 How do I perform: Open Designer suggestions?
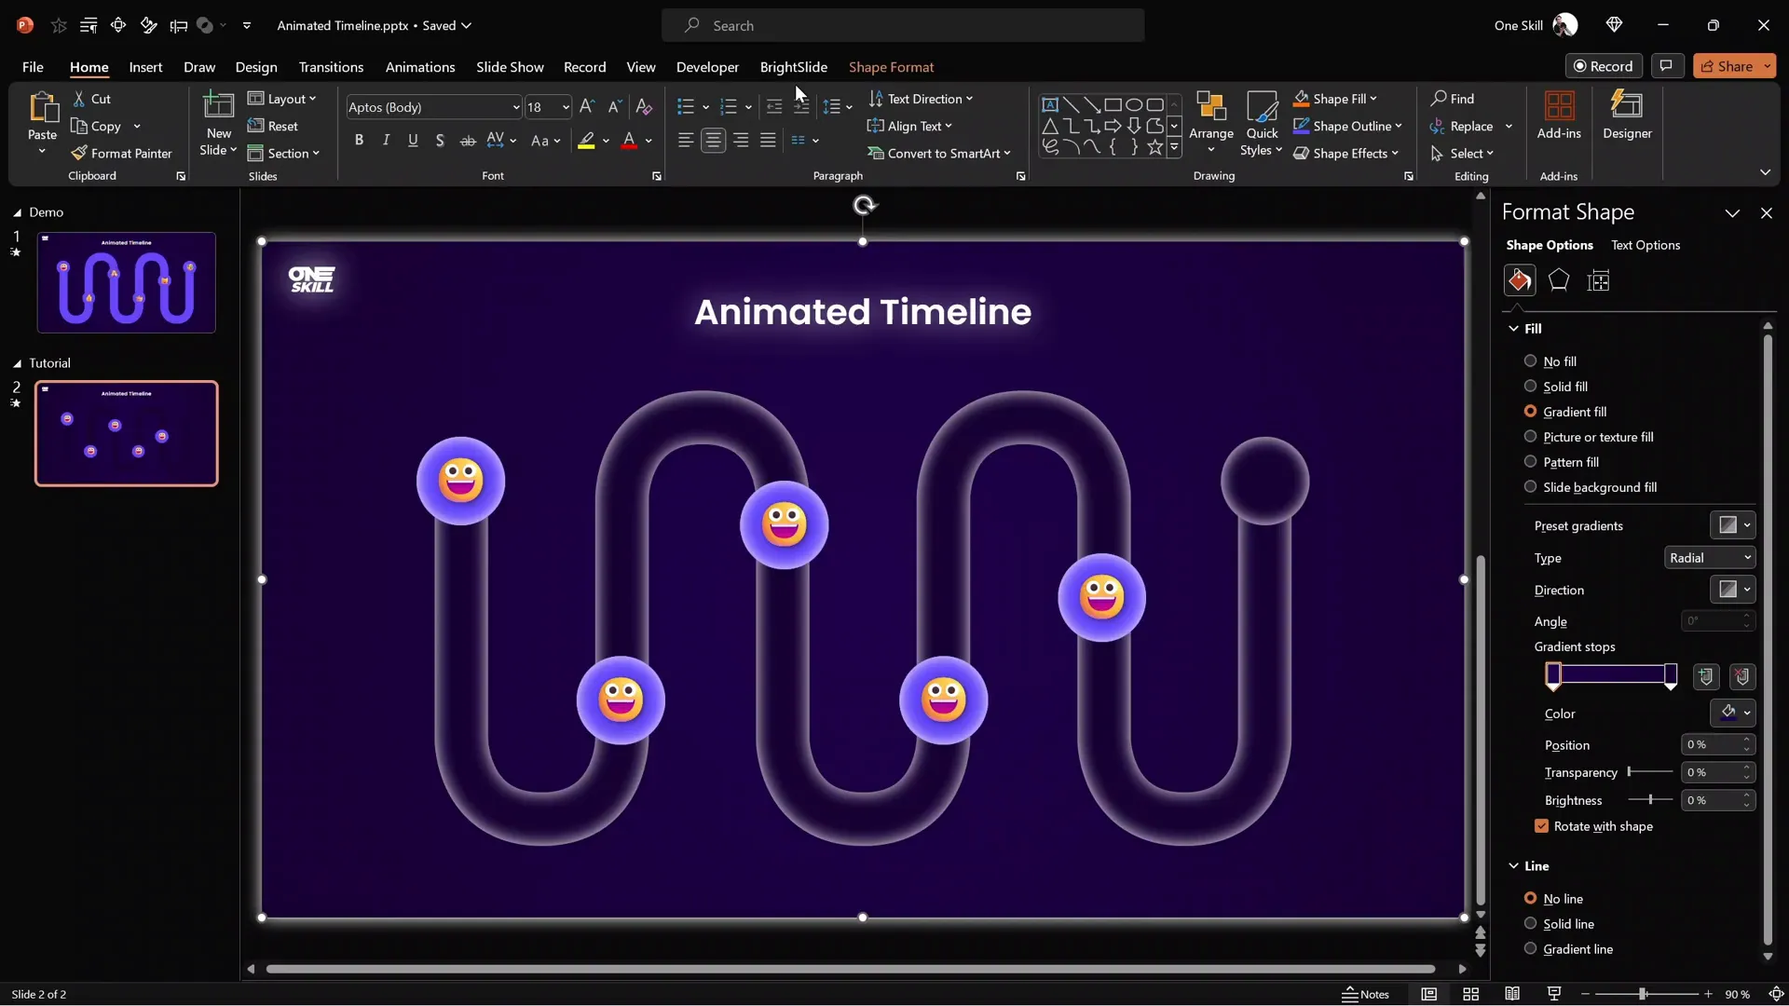pos(1627,116)
